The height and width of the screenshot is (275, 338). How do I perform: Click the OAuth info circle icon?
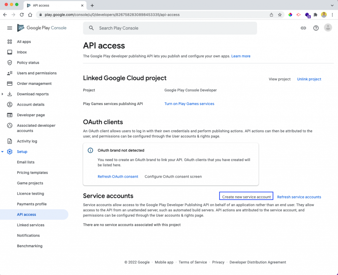(x=90, y=151)
